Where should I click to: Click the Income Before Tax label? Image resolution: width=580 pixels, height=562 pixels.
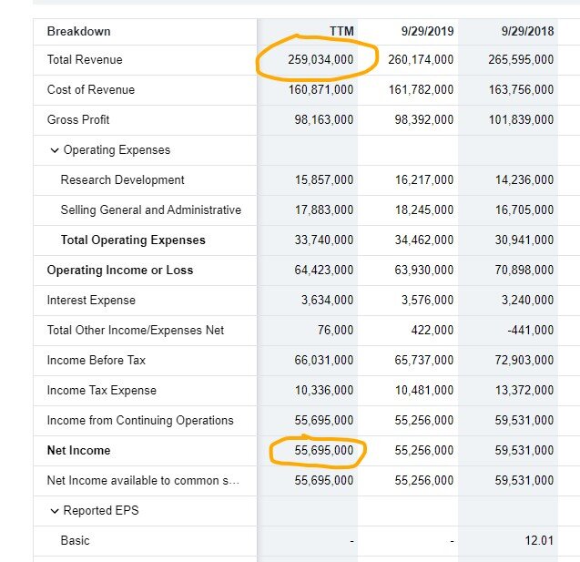pyautogui.click(x=97, y=360)
